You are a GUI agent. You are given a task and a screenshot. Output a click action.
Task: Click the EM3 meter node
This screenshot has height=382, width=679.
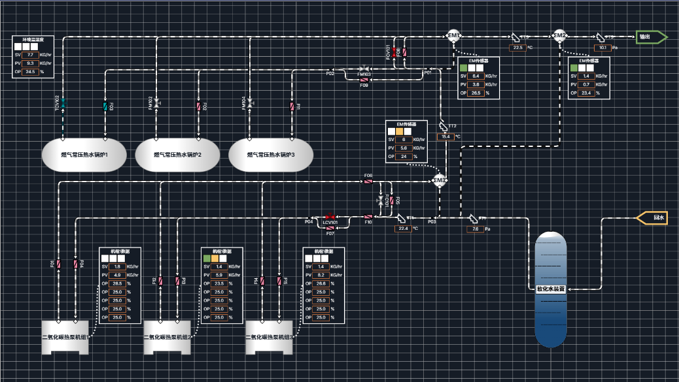(439, 181)
